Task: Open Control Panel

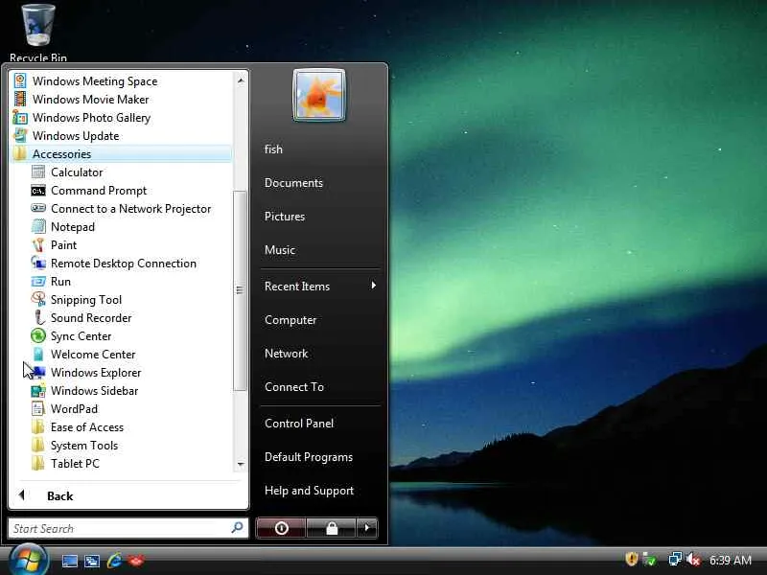Action: tap(299, 424)
